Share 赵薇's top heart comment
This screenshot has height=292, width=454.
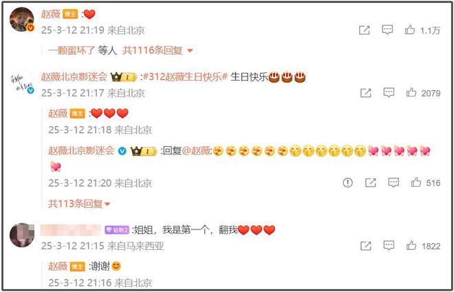[x=365, y=30]
